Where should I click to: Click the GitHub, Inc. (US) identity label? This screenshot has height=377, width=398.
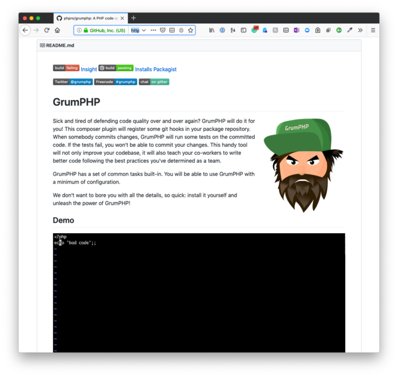(x=107, y=31)
